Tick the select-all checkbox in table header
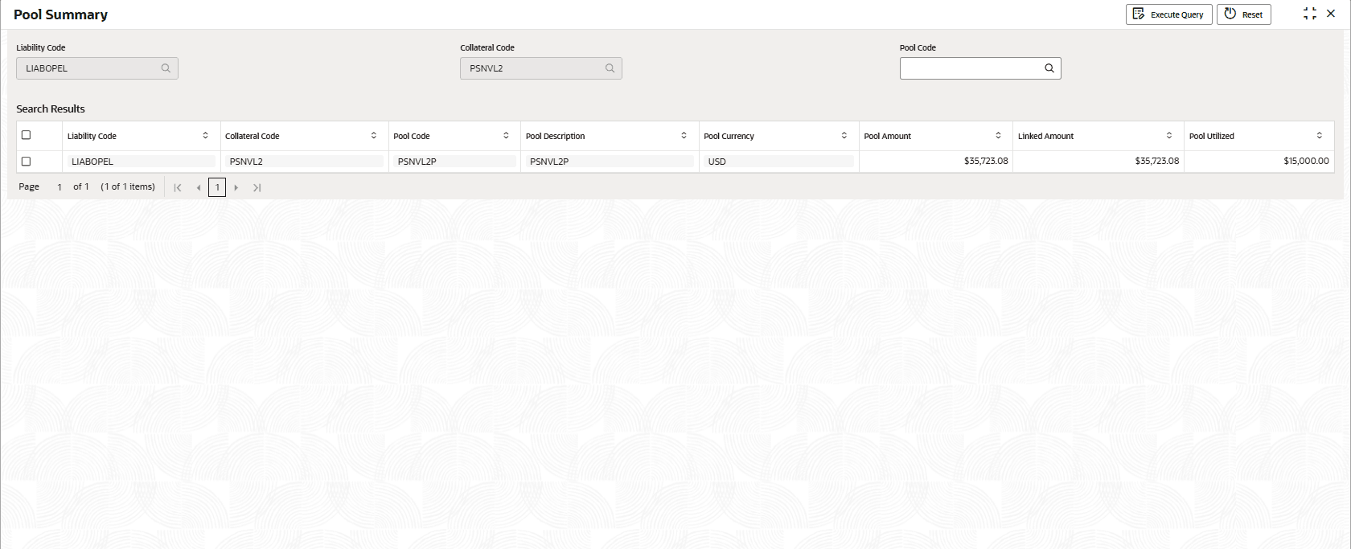 coord(27,135)
